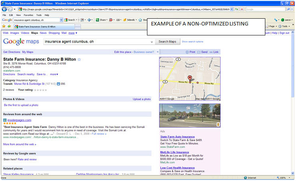The image size is (296, 181).
Task: Click the browser Back arrow button
Action: (x=4, y=9)
